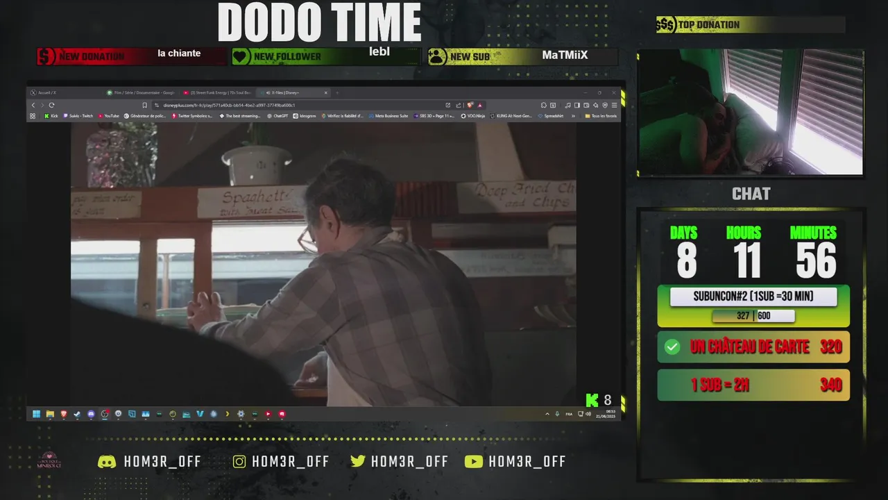Open the bookmarks bar apps grid icon
This screenshot has height=500, width=888.
tap(33, 116)
